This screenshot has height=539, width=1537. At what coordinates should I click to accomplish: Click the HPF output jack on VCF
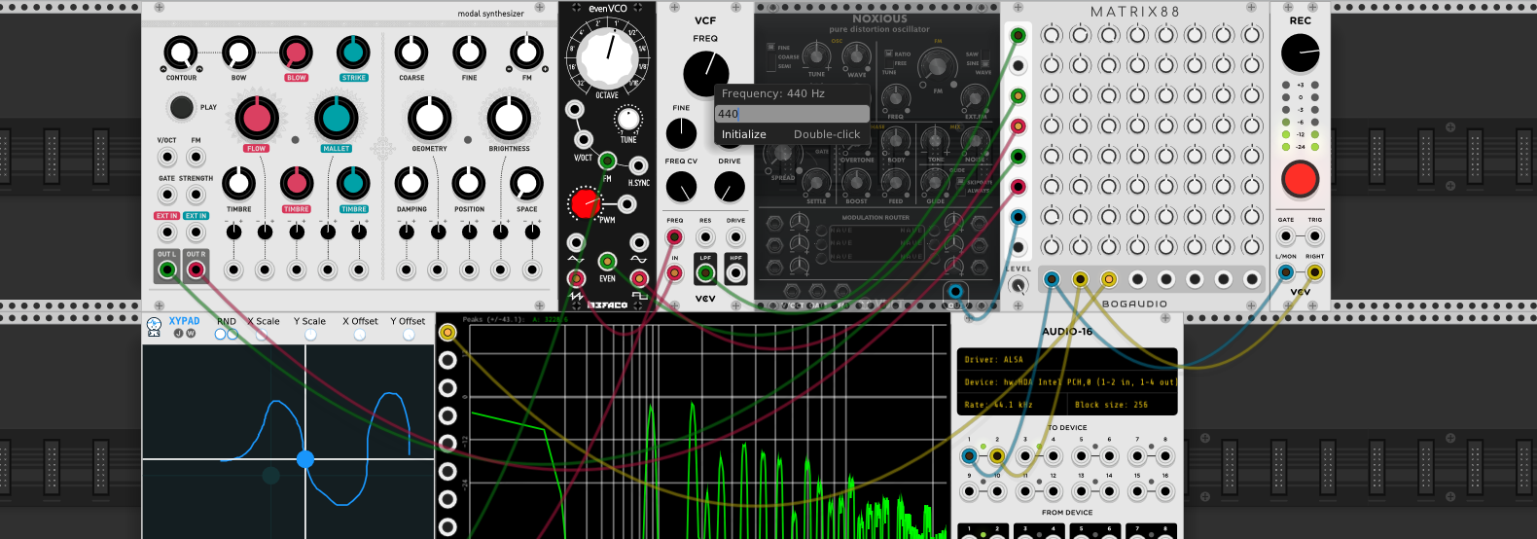coord(736,273)
